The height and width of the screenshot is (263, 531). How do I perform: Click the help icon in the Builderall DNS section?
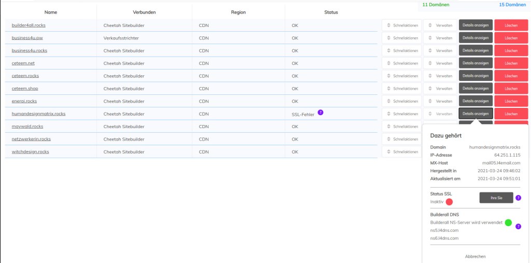coord(518,226)
